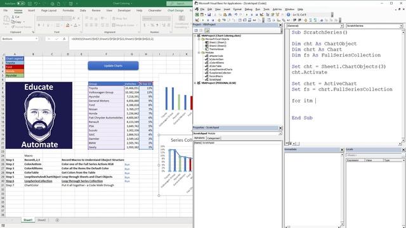The height and width of the screenshot is (228, 406).
Task: Open the Insert menu in VBA editor
Action: point(227,9)
